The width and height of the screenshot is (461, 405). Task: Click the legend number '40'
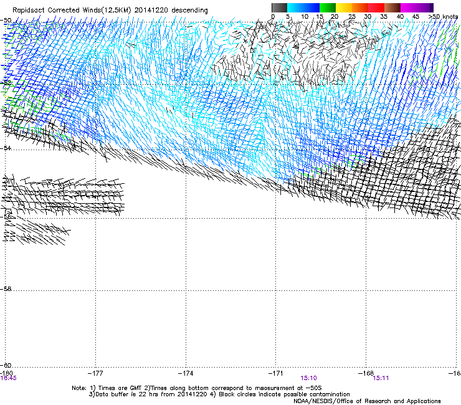click(400, 17)
